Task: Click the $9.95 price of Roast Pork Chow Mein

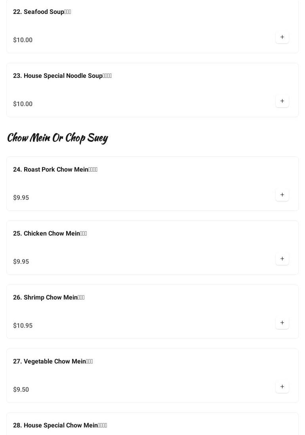Action: coord(21,198)
